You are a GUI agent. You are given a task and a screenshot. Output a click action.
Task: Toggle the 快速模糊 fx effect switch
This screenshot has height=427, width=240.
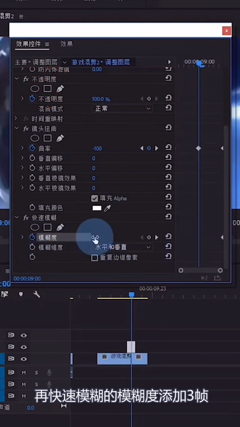26,217
